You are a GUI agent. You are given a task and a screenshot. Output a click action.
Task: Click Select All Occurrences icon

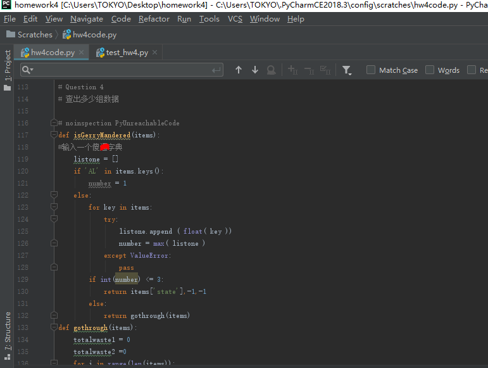[x=325, y=70]
